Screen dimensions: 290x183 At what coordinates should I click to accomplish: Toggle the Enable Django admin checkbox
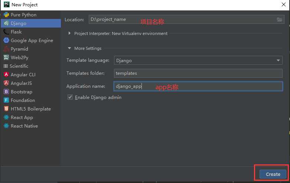pos(70,97)
